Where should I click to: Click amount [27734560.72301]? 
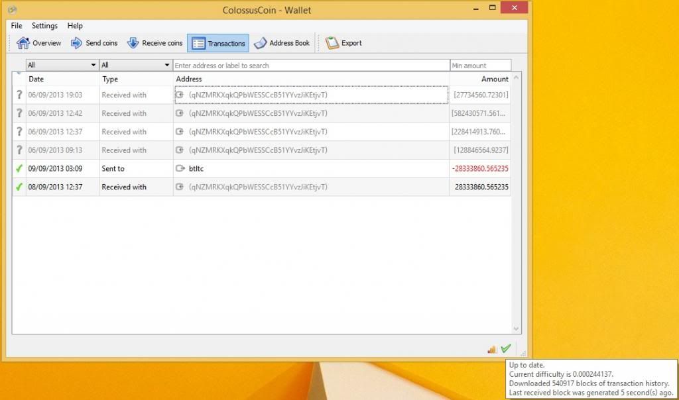(x=481, y=95)
